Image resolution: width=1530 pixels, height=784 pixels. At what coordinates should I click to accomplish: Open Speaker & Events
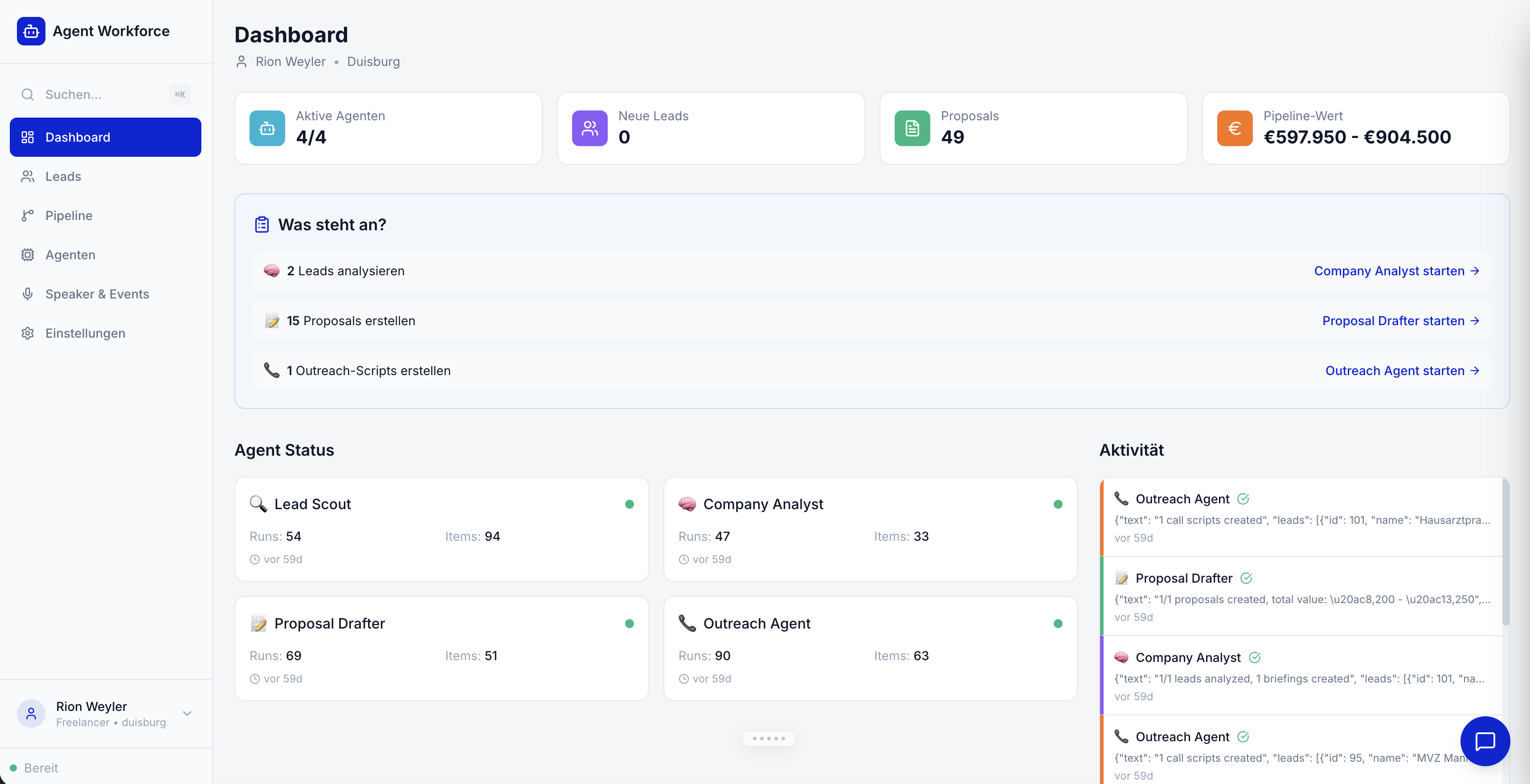pyautogui.click(x=106, y=294)
